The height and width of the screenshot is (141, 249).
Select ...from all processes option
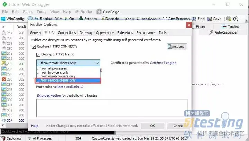(68, 68)
